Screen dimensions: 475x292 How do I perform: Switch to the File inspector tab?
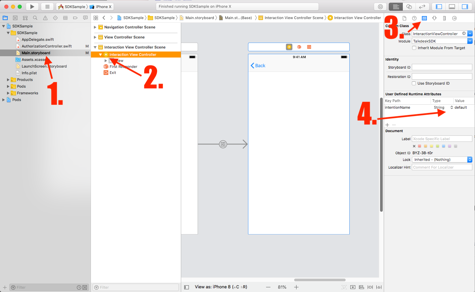click(404, 18)
